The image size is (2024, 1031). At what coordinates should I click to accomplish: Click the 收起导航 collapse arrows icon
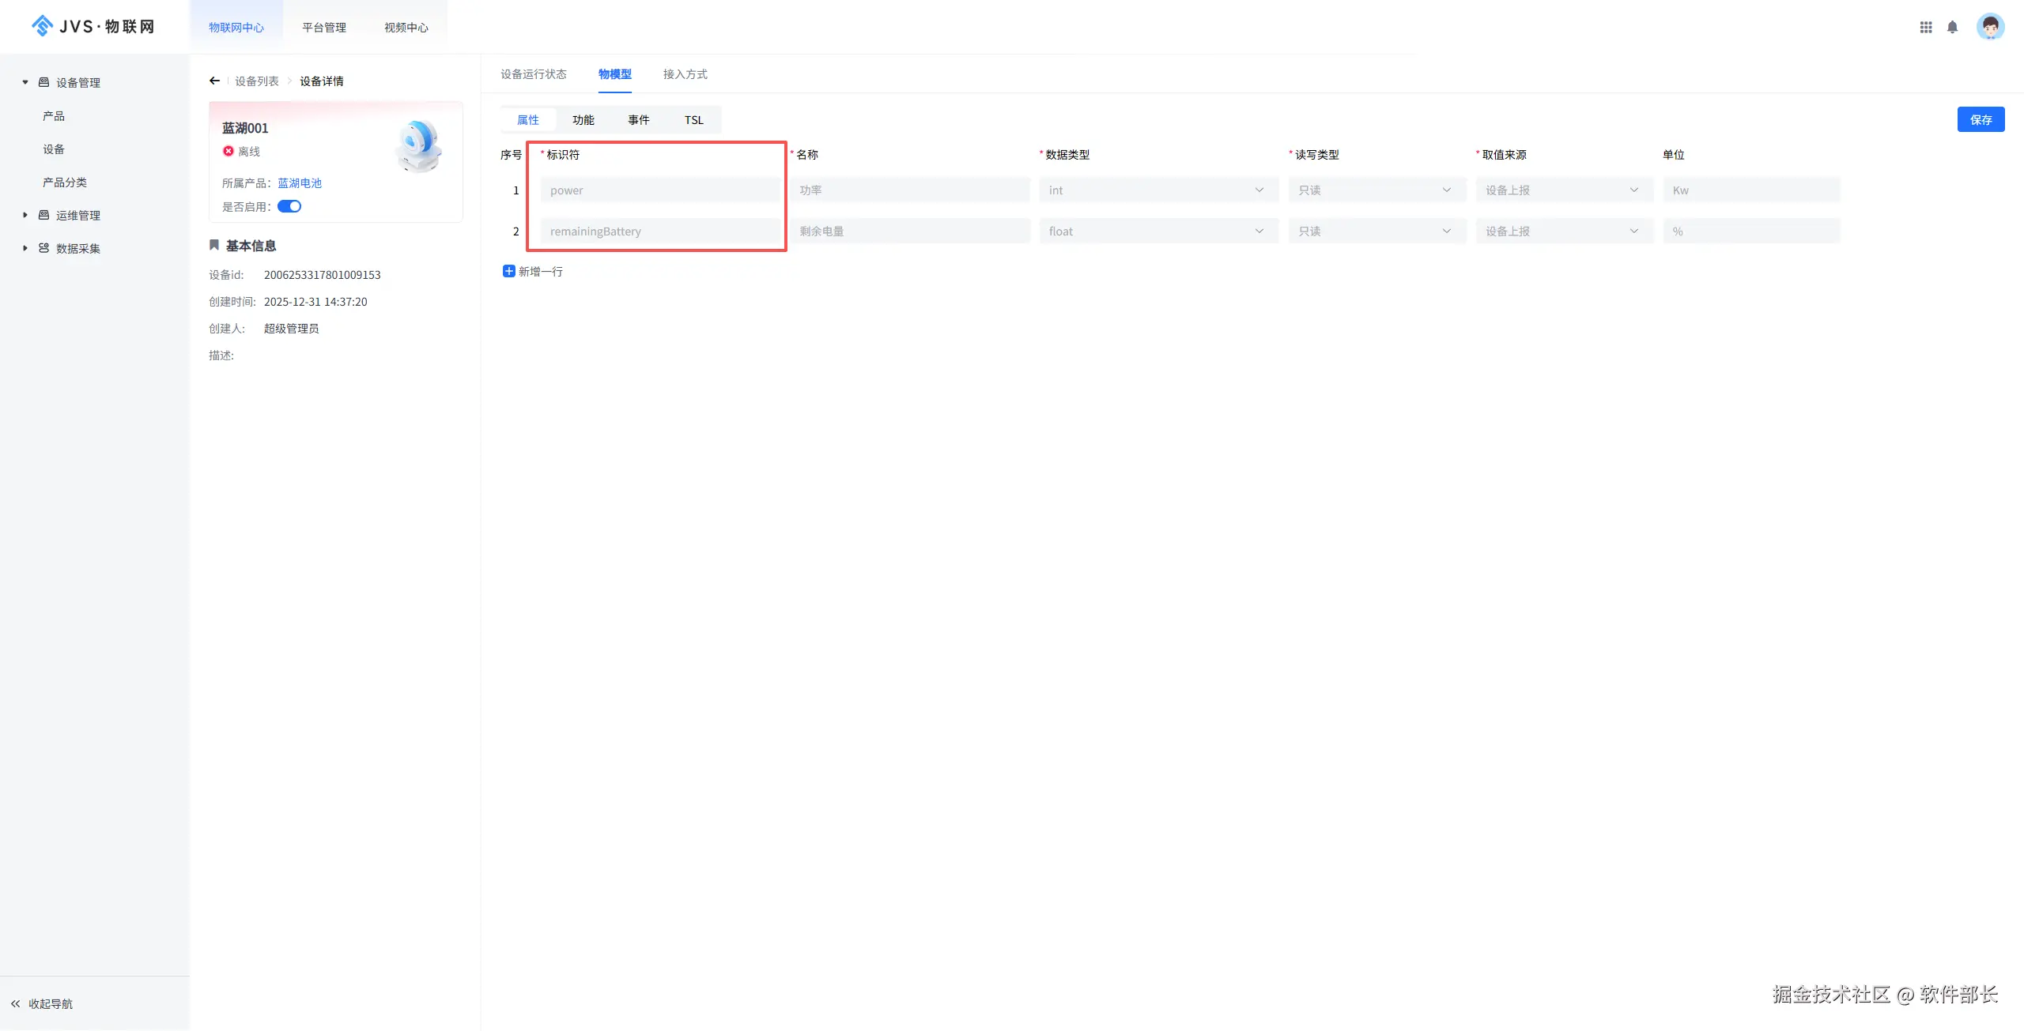click(x=15, y=1003)
